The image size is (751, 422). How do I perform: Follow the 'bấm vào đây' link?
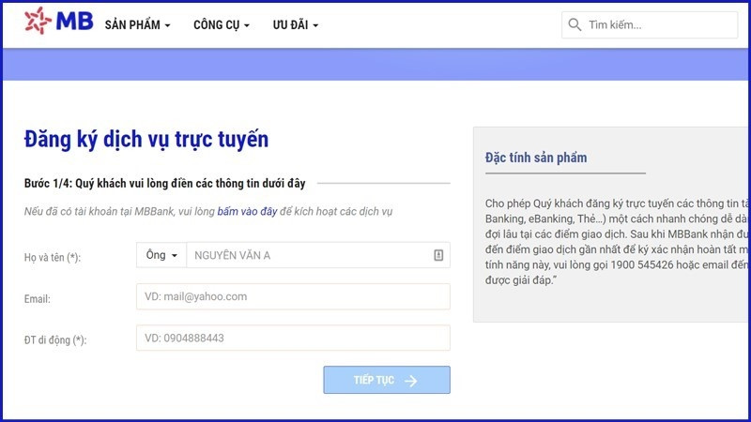pyautogui.click(x=247, y=212)
